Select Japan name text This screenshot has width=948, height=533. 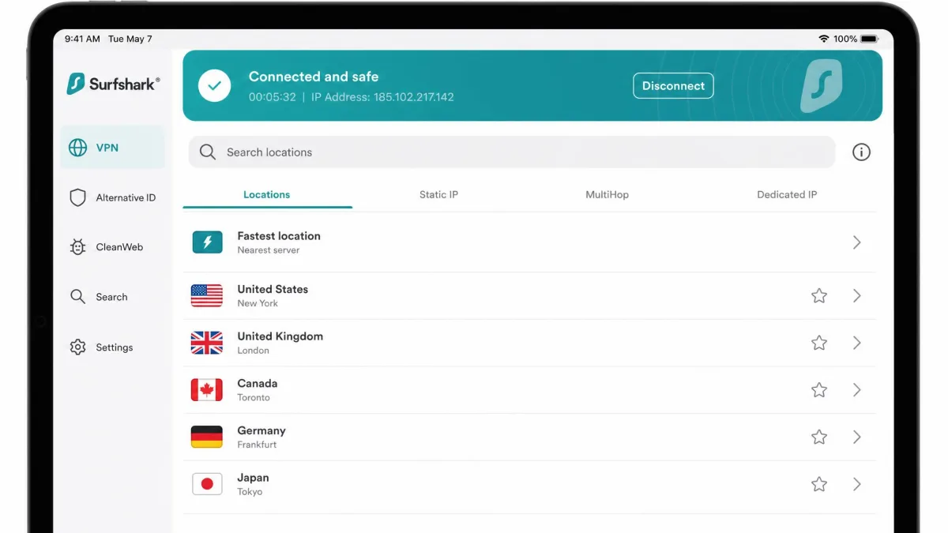(x=254, y=478)
